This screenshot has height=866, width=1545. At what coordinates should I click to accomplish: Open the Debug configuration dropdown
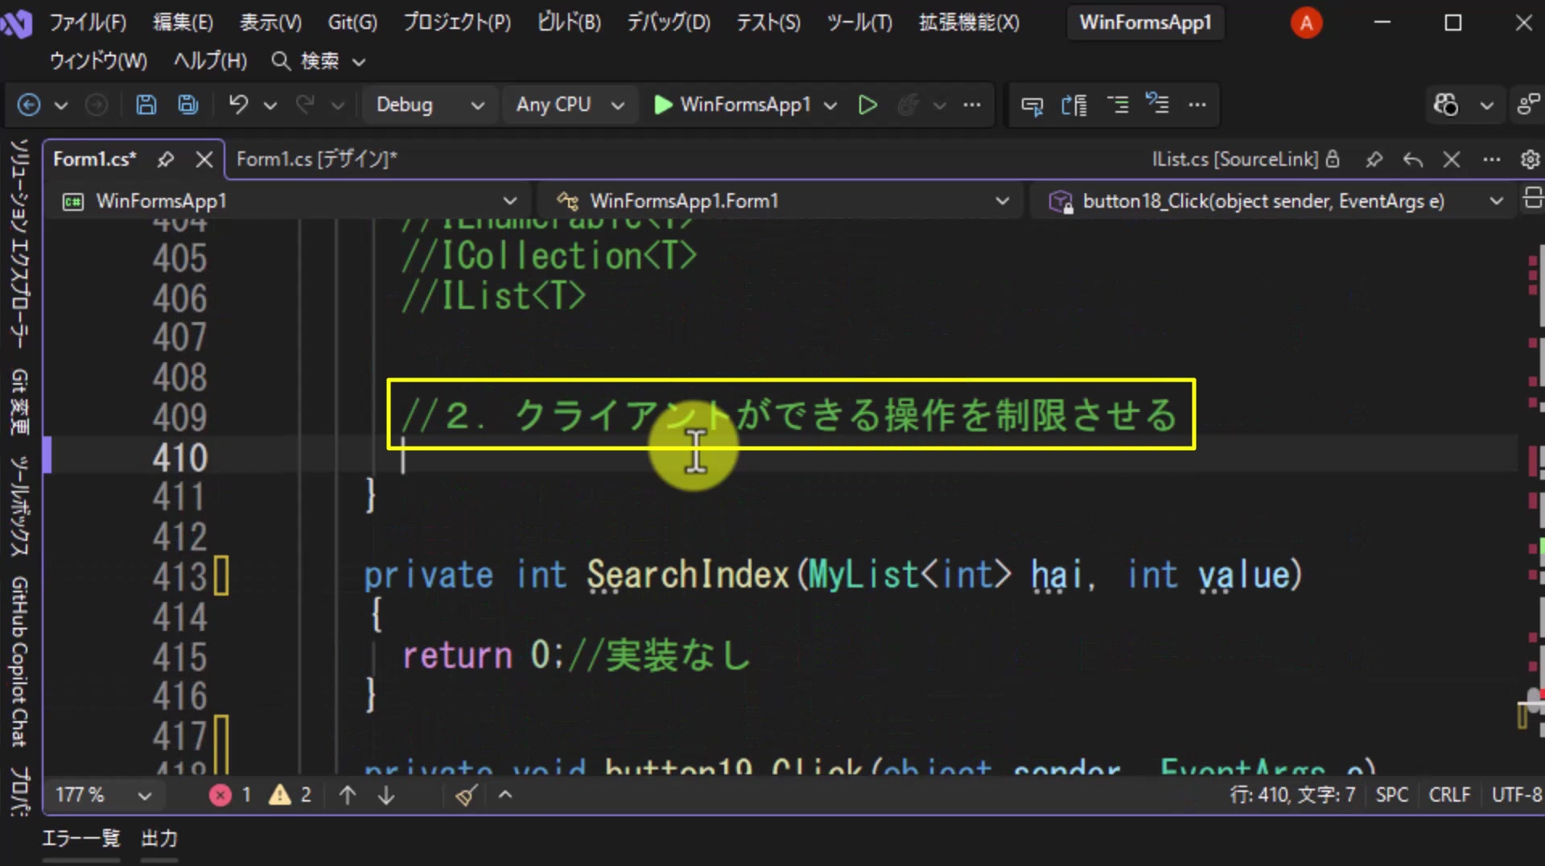[x=429, y=105]
